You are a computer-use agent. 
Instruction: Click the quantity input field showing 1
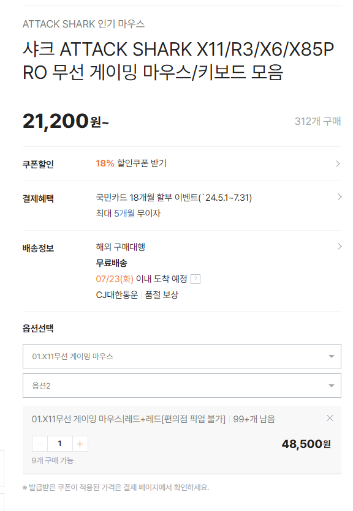coord(59,444)
